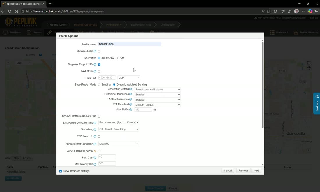The image size is (320, 192).
Task: Click the RTT Threshold info icon
Action: tap(131, 104)
